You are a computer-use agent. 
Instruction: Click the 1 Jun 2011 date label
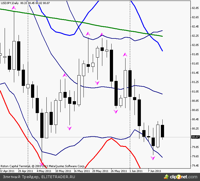coord(136,171)
